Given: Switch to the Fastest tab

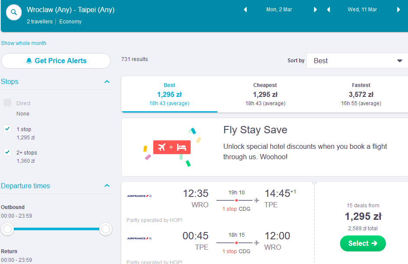Looking at the screenshot, I should point(361,94).
